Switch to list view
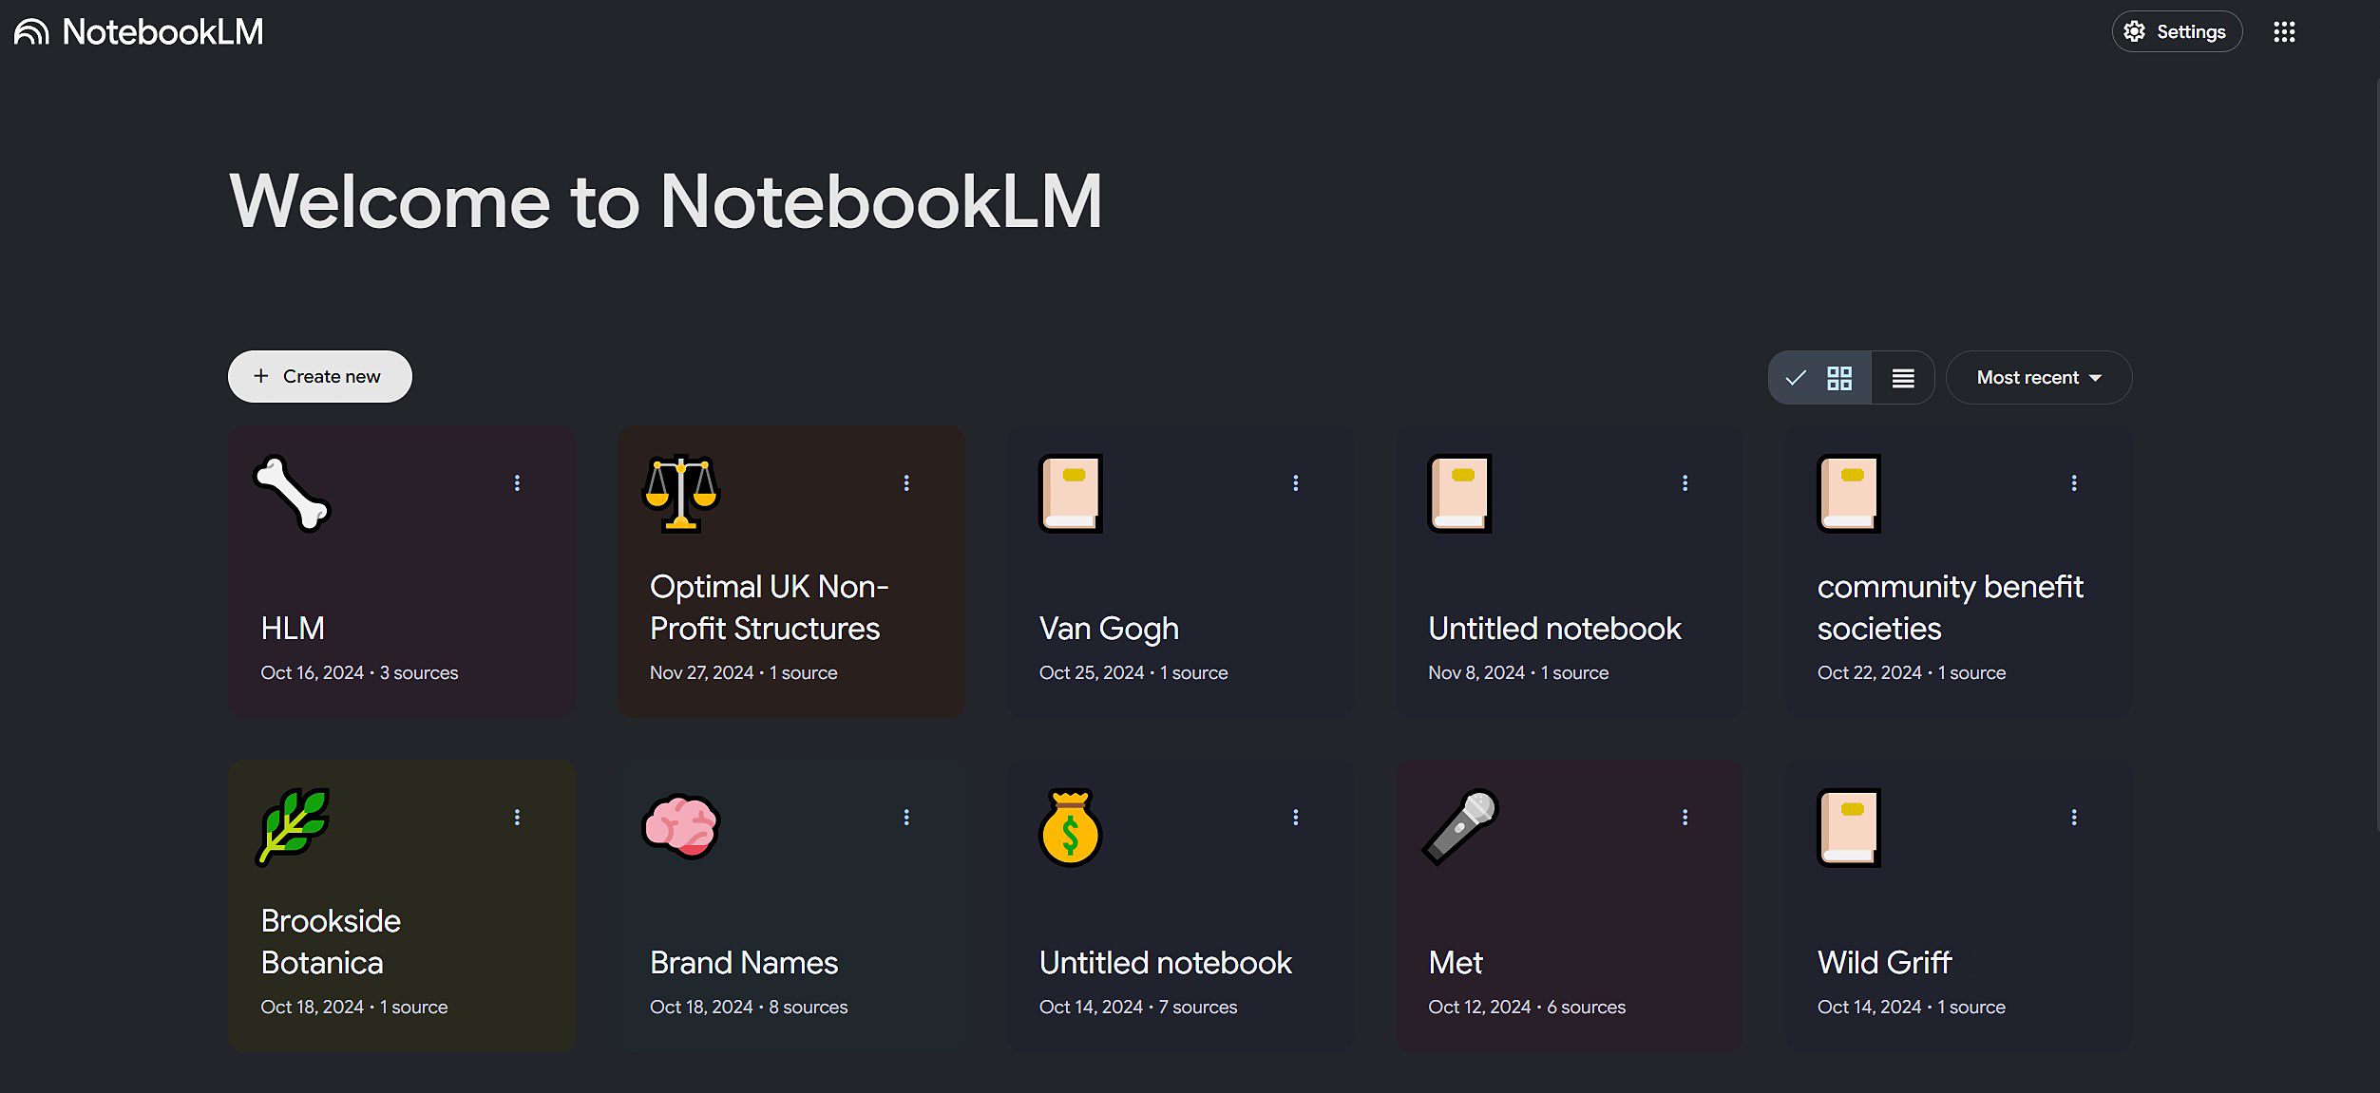Image resolution: width=2380 pixels, height=1093 pixels. [1903, 377]
